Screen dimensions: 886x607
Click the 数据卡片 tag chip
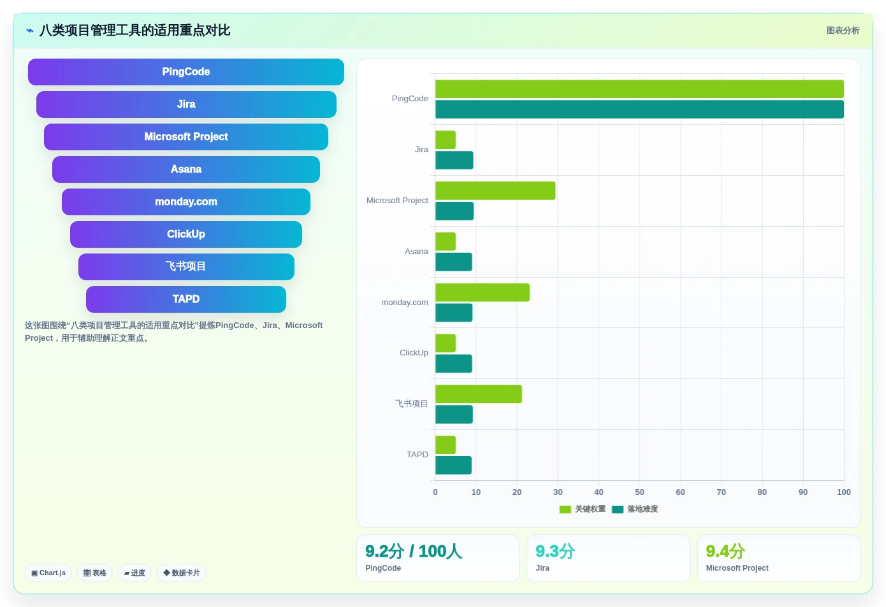[x=182, y=573]
